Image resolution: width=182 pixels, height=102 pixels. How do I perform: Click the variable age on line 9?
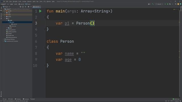click(68, 59)
